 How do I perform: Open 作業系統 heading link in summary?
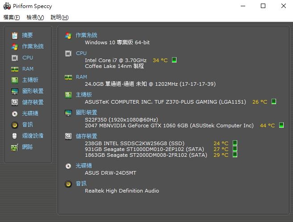coord(86,35)
